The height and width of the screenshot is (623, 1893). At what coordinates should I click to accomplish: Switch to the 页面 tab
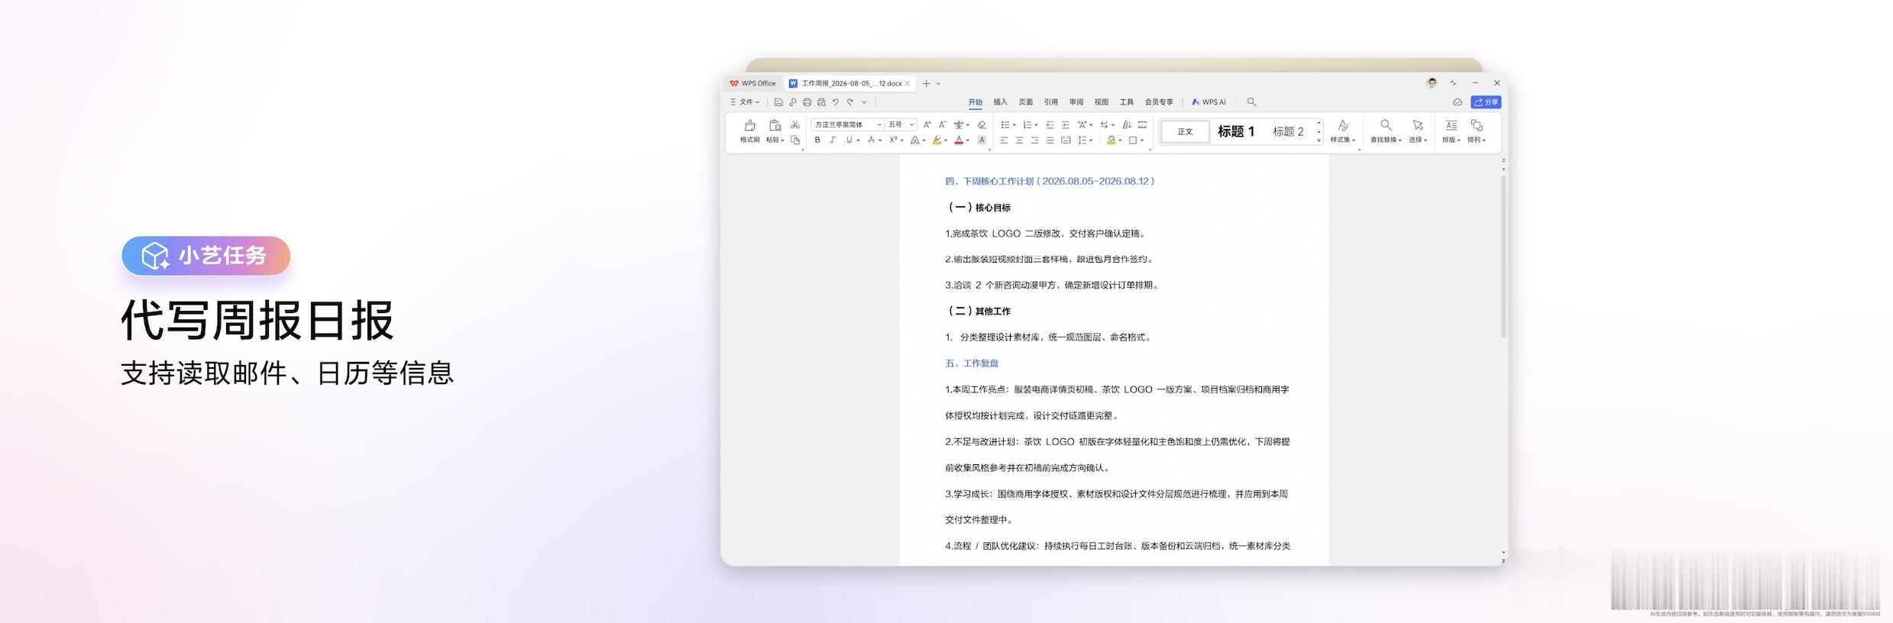pyautogui.click(x=1026, y=102)
